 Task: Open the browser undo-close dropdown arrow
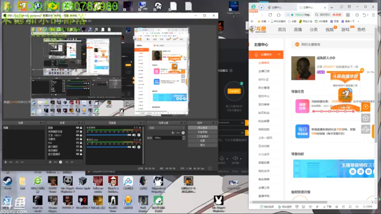368,15
